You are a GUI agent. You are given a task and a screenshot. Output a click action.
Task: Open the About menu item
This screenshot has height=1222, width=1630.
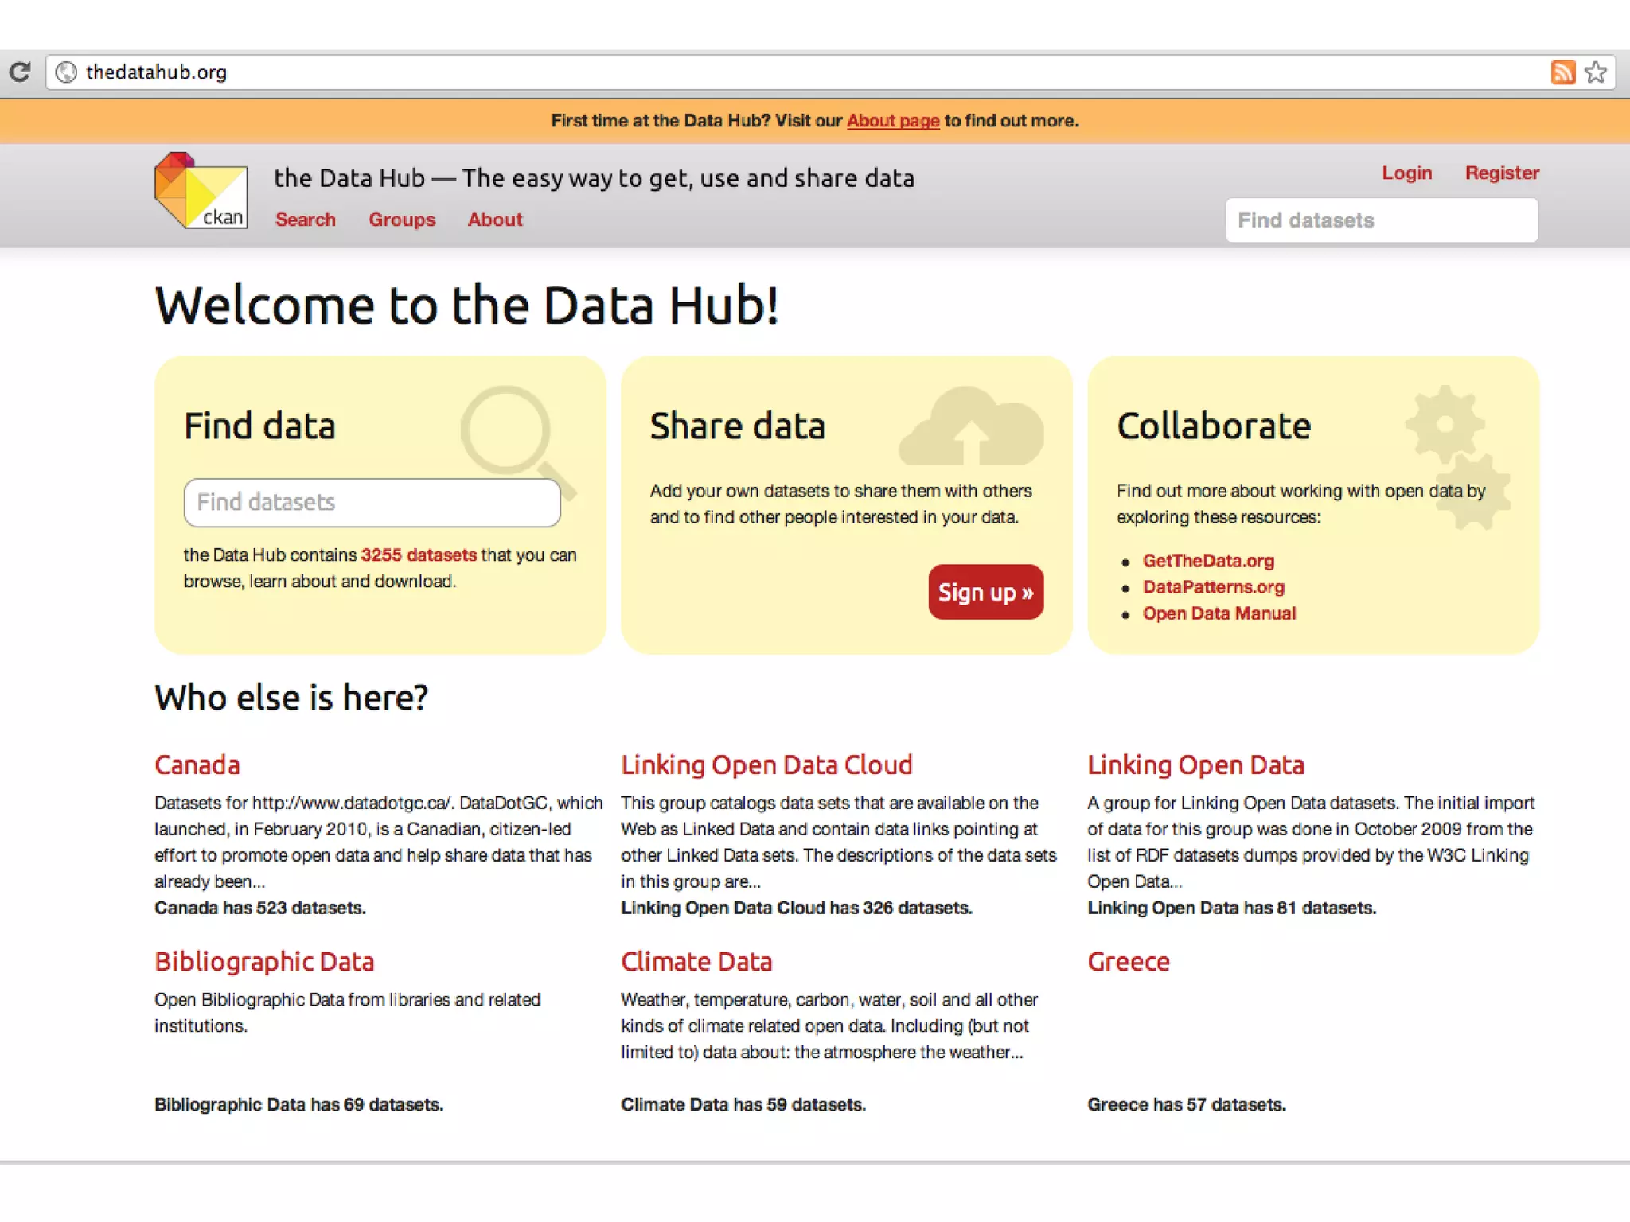click(494, 220)
